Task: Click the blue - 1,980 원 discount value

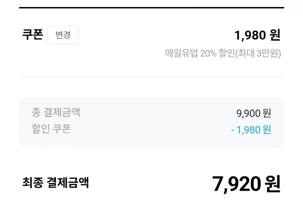Action: click(251, 130)
